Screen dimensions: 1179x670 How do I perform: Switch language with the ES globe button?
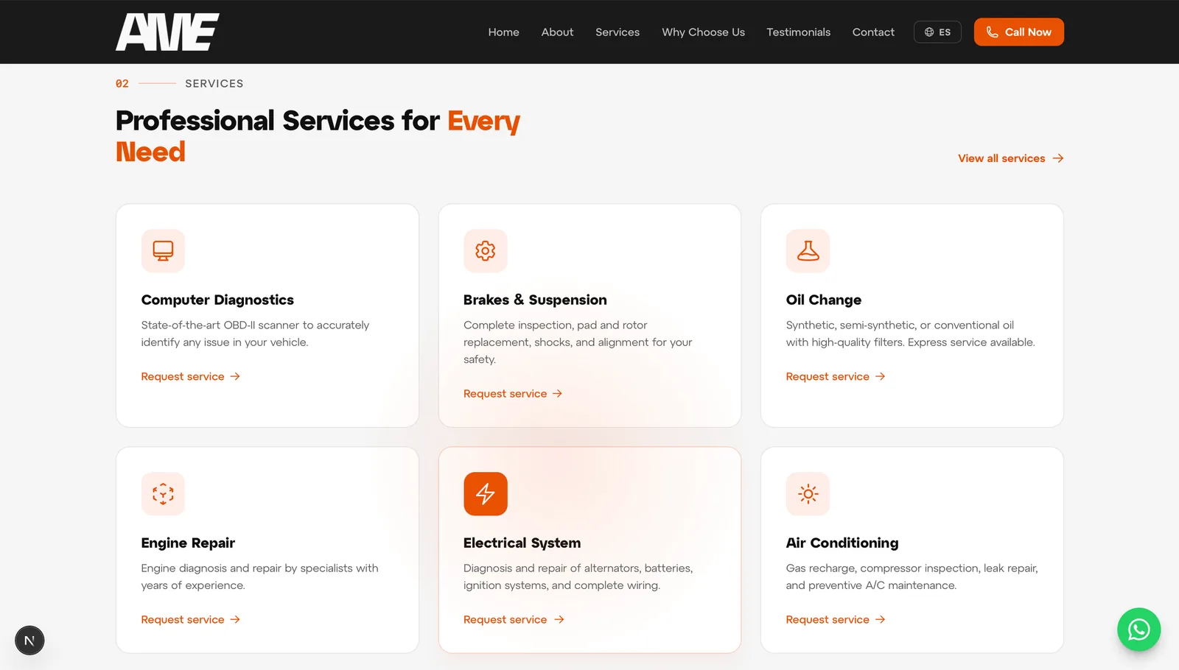click(x=937, y=32)
